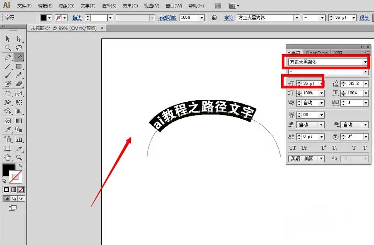The image size is (374, 245).
Task: Open kerning 自动 dropdown in panel
Action: point(322,103)
